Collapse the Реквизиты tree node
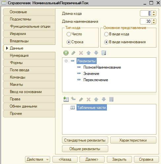 [x=66, y=61]
